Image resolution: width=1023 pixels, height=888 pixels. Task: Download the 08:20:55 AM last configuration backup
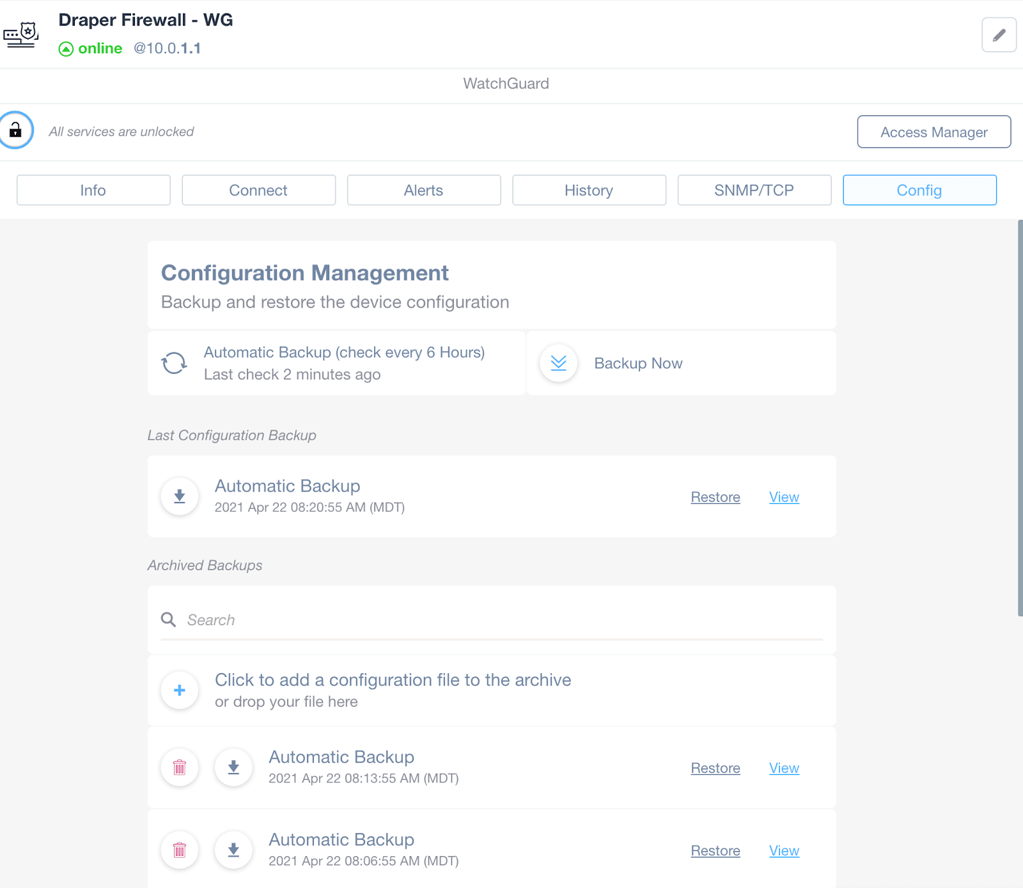(x=180, y=496)
